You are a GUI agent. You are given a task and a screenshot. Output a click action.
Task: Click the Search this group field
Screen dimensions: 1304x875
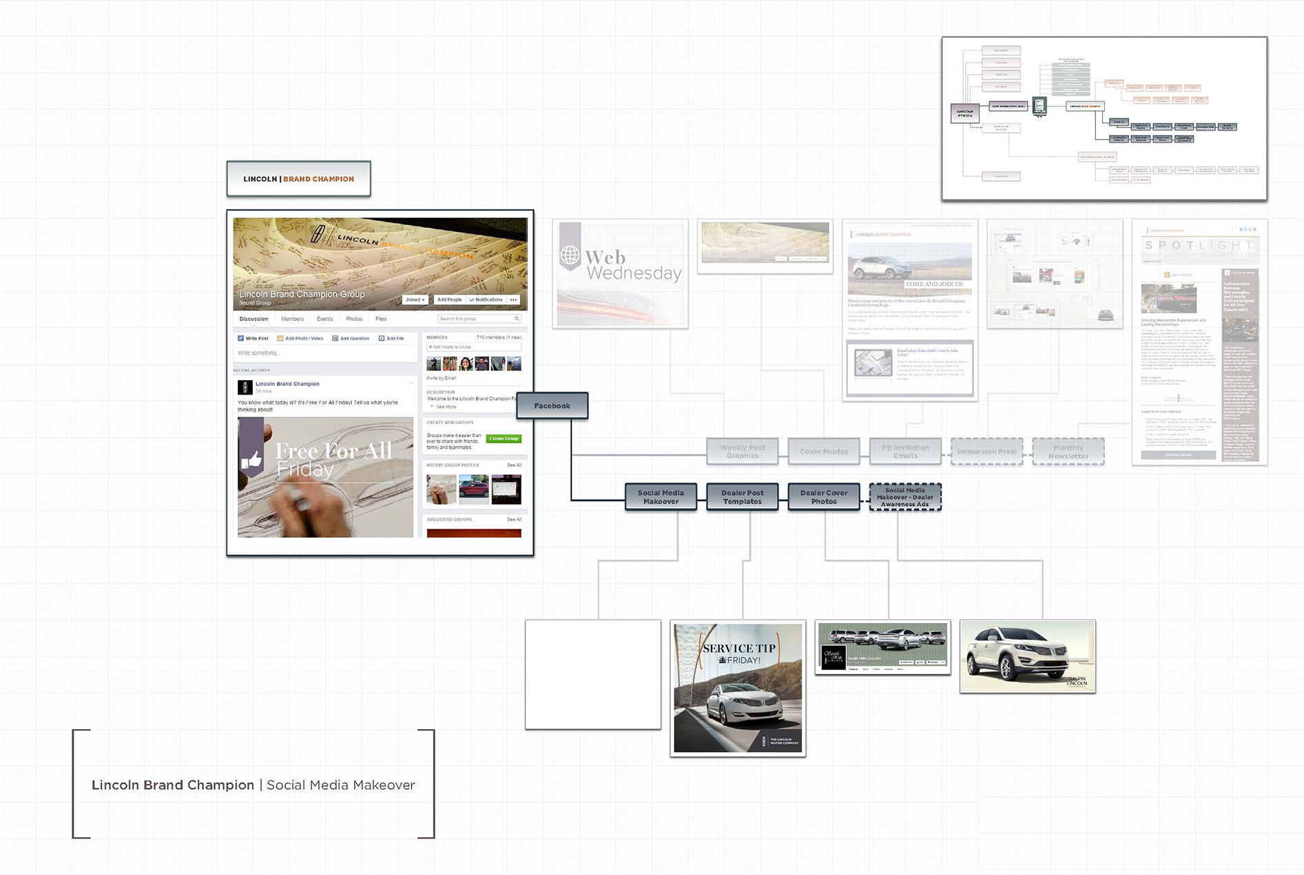[x=479, y=319]
